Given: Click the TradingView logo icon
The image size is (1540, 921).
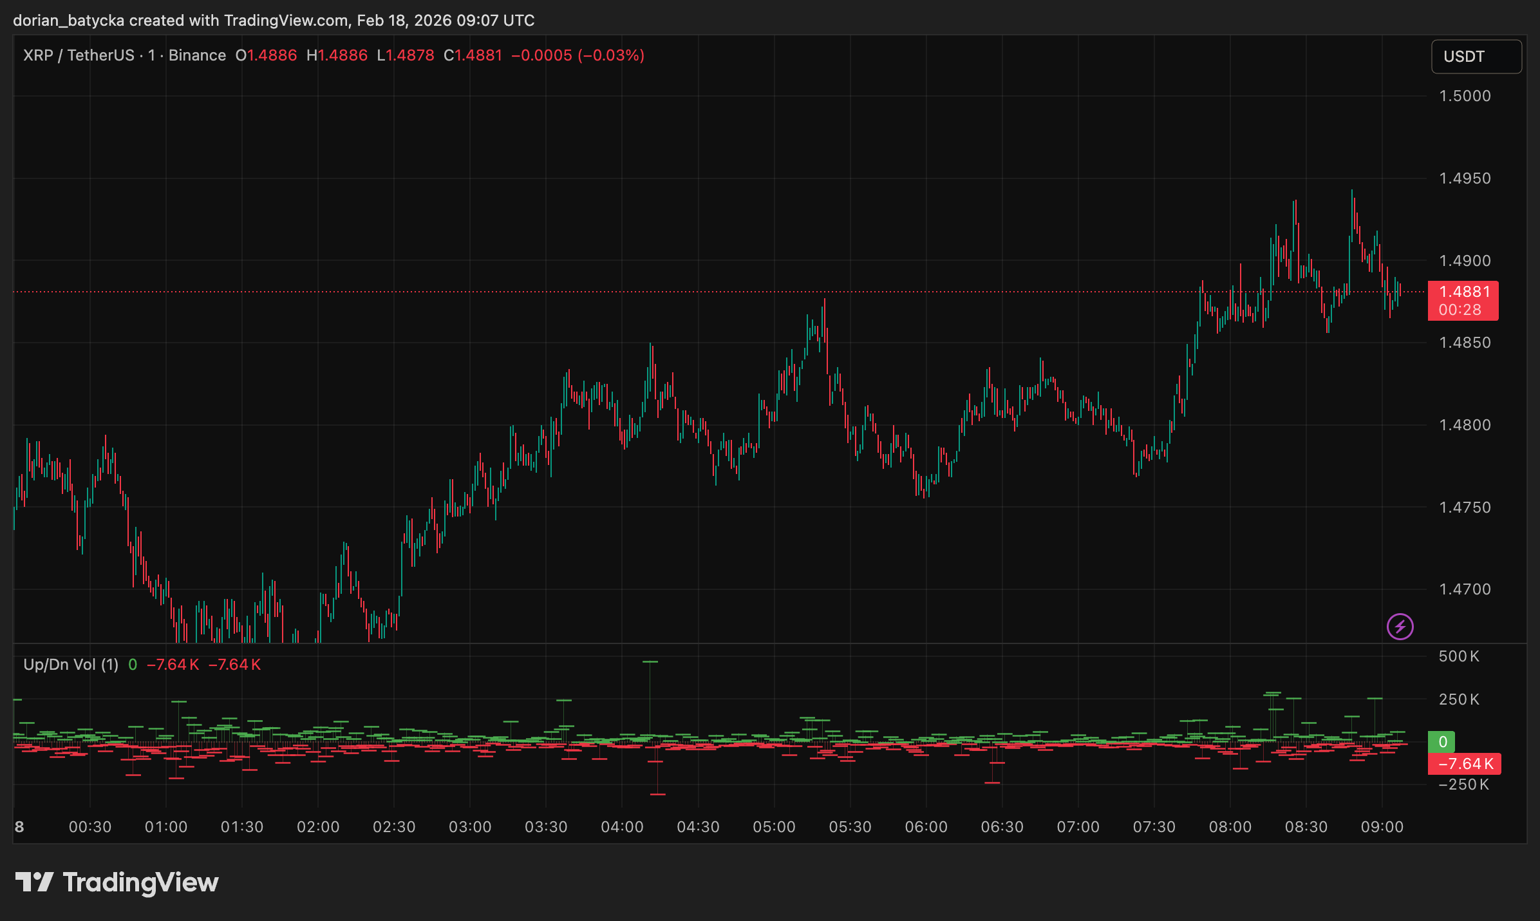Looking at the screenshot, I should (35, 882).
